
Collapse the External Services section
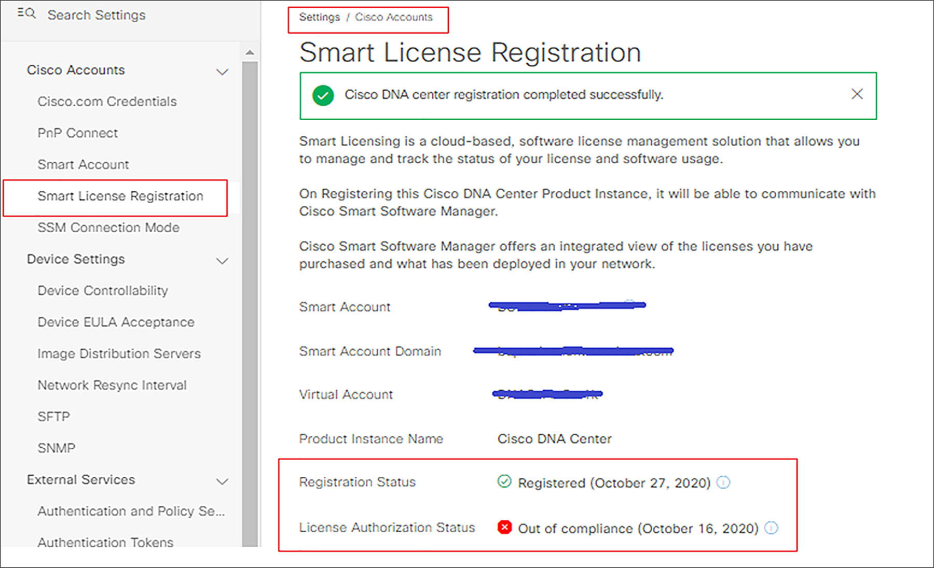coord(223,481)
